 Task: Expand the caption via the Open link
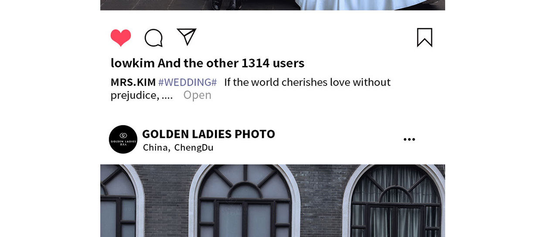[197, 95]
